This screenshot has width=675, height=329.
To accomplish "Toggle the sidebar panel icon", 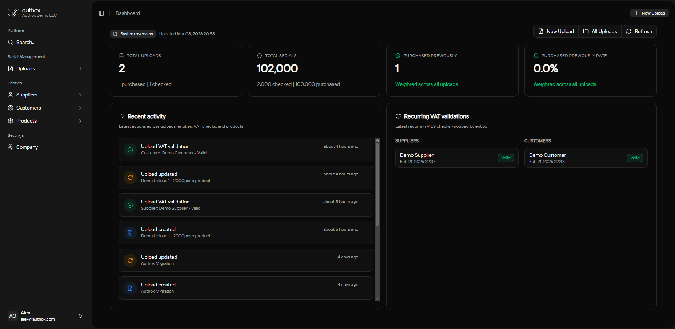I will (x=101, y=13).
